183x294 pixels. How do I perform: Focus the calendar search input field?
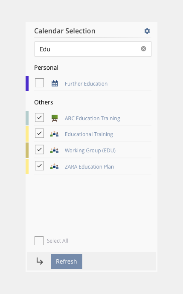click(x=93, y=49)
